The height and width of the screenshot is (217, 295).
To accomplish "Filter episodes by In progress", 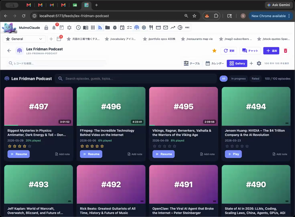I will [x=238, y=79].
